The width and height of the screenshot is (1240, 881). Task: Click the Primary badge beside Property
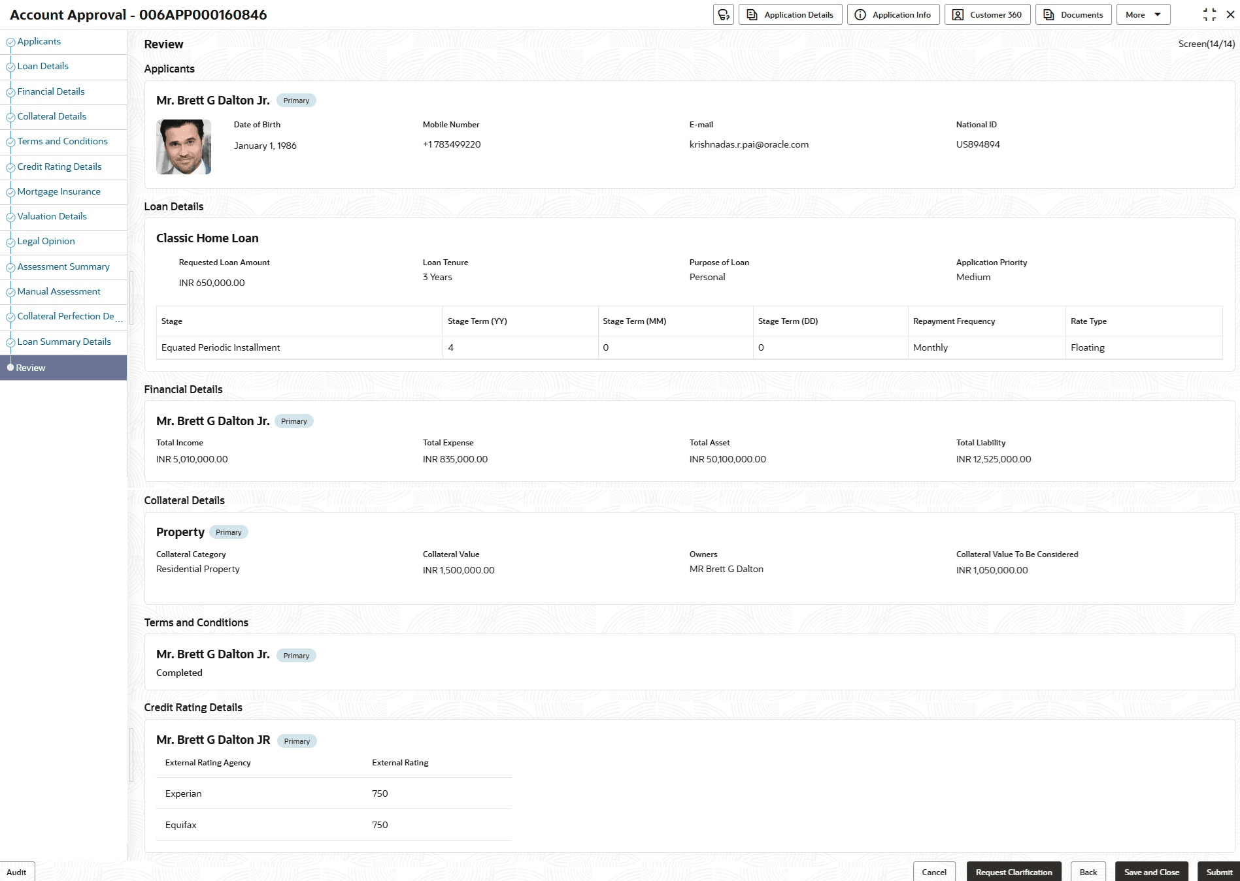pyautogui.click(x=229, y=532)
